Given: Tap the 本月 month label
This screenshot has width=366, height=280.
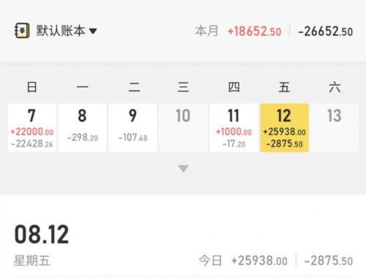Looking at the screenshot, I should pyautogui.click(x=206, y=32).
